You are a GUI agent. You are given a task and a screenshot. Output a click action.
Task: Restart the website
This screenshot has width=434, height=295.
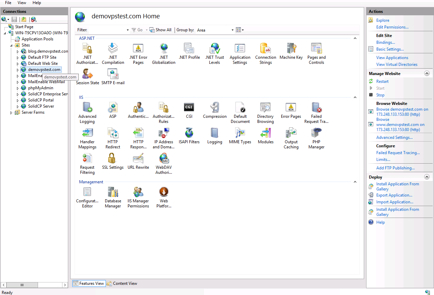point(382,81)
